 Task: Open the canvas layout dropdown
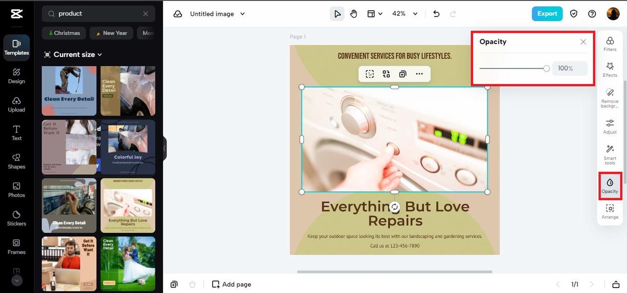tap(375, 14)
